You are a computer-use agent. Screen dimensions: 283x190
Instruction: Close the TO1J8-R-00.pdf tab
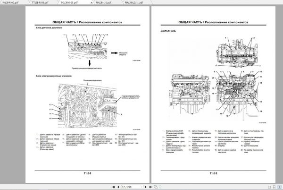point(92,3)
